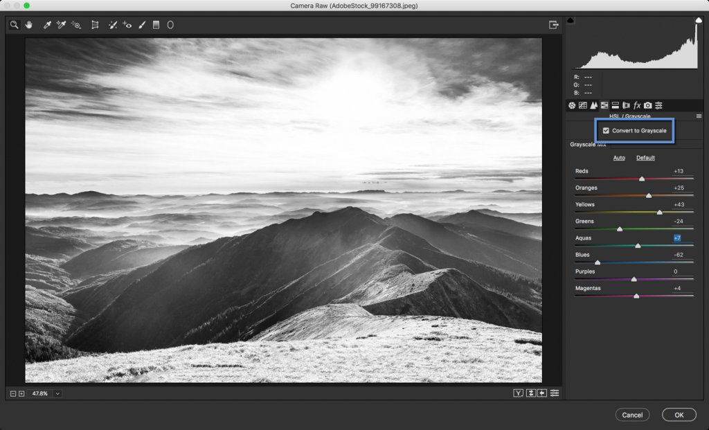Screen dimensions: 709x430
Task: Select the White Balance eyedropper tool
Action: (46, 25)
